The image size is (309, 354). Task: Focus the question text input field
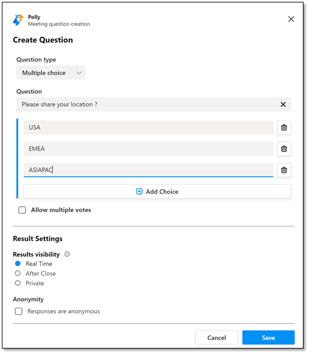coord(154,105)
